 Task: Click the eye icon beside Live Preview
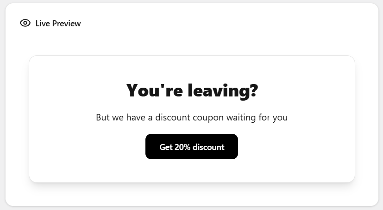pos(25,23)
